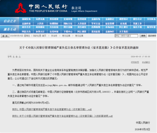Open 国际交往 navigation item

tap(68, 24)
